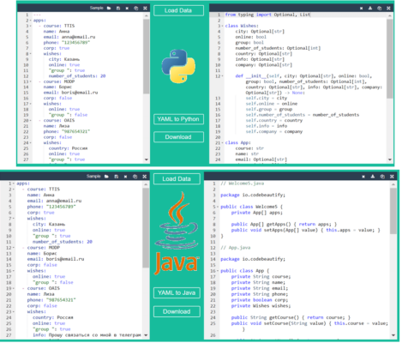Collapse 'course: OAIS' fold in Java converter YAML
This screenshot has width=402, height=343.
pos(14,289)
